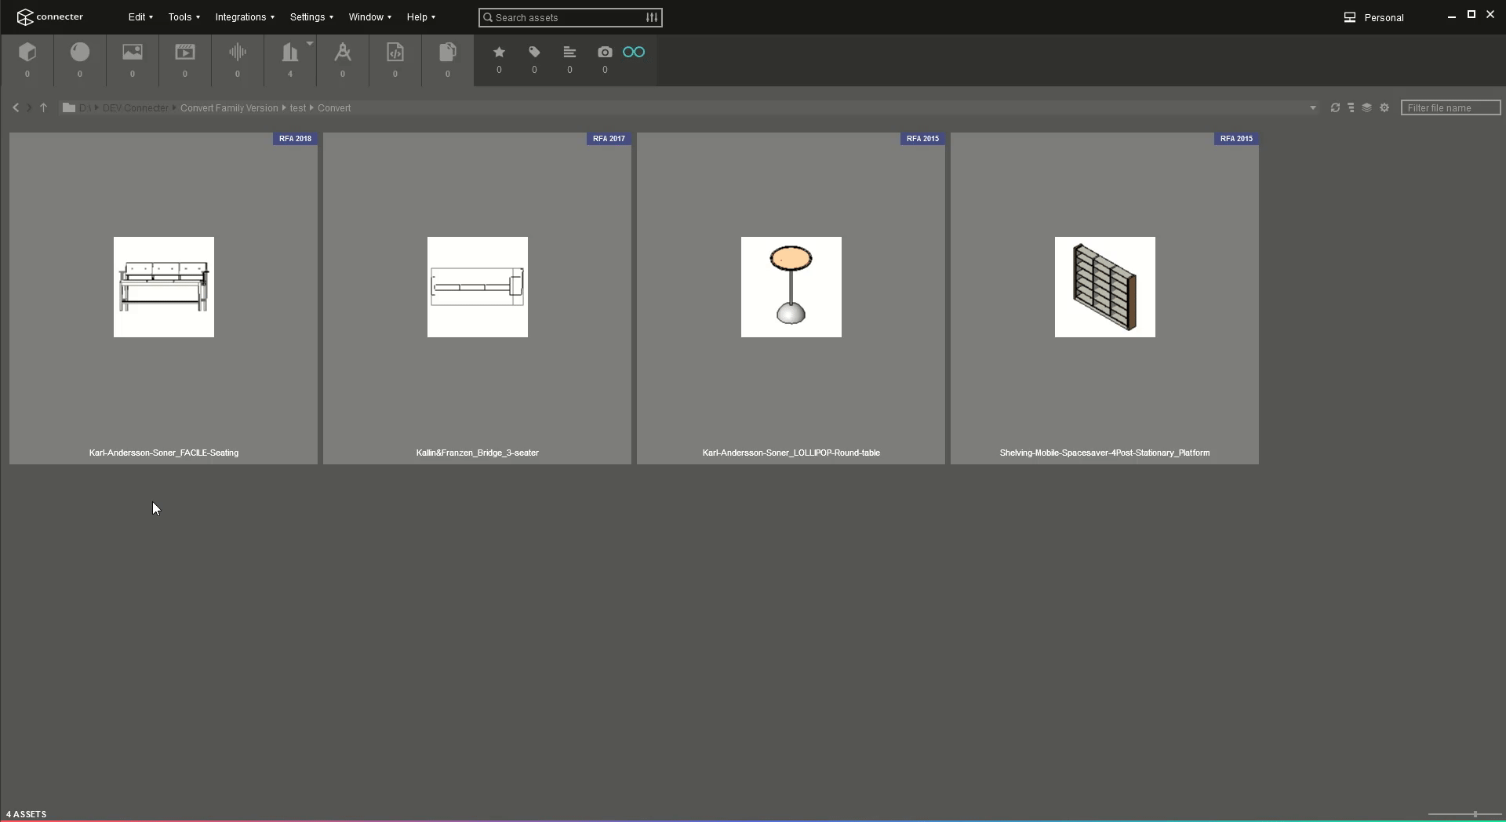1506x822 pixels.
Task: Toggle the teal infinity link icon
Action: click(x=634, y=53)
